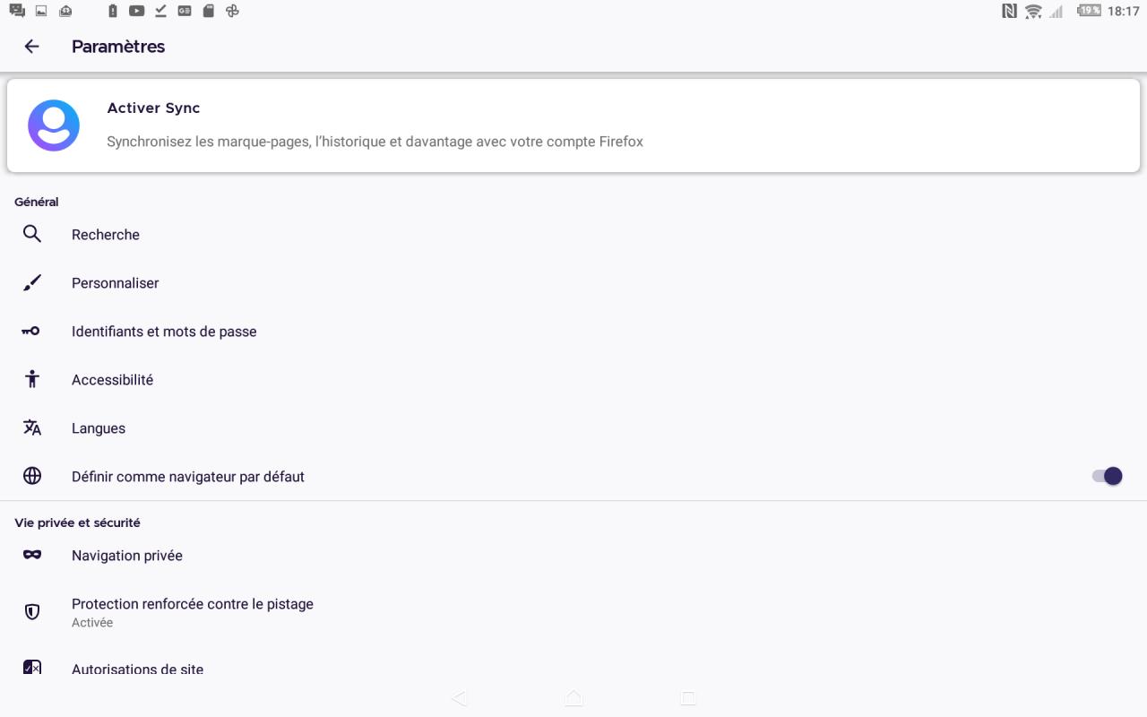Image resolution: width=1147 pixels, height=717 pixels.
Task: Open Navigation privée settings
Action: pos(127,556)
